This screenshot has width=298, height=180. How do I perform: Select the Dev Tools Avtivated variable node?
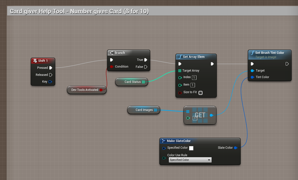[x=87, y=90]
